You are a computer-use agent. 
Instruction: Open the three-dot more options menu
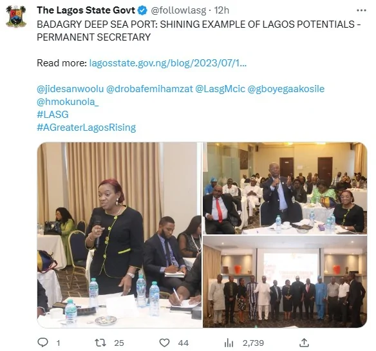click(x=361, y=10)
